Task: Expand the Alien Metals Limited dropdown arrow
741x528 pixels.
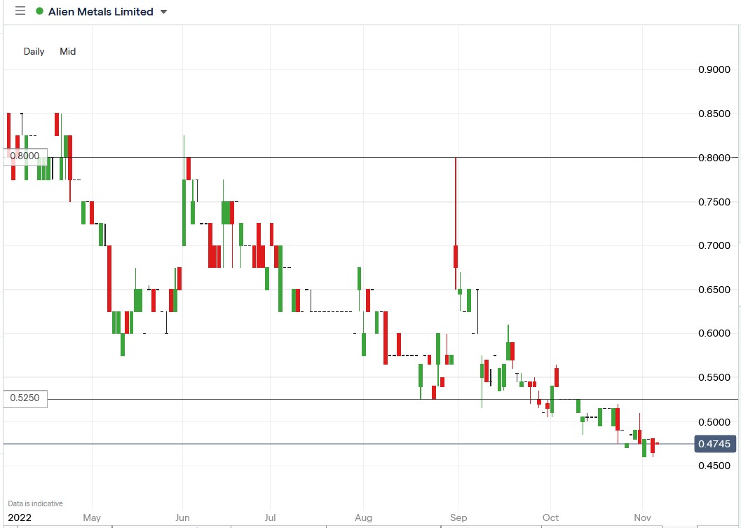Action: [x=164, y=12]
